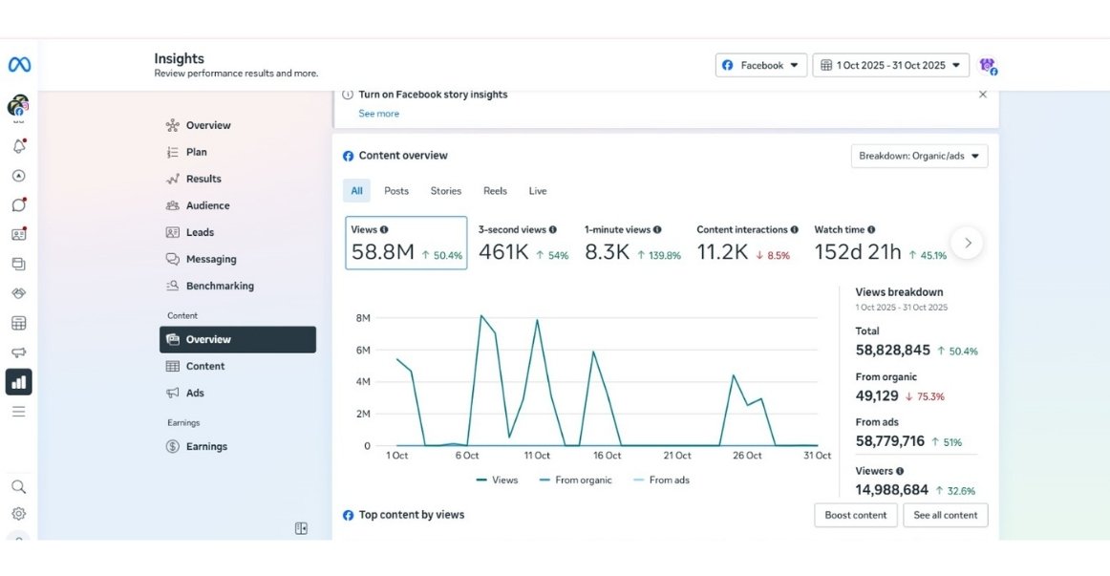Image resolution: width=1110 pixels, height=576 pixels.
Task: Open the settings gear icon
Action: (x=18, y=514)
